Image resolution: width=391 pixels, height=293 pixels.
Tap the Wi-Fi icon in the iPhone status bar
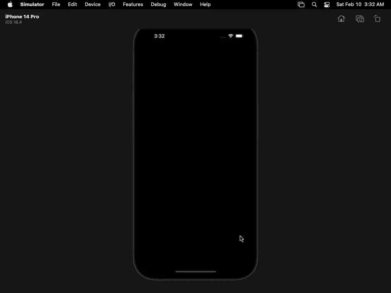(231, 36)
